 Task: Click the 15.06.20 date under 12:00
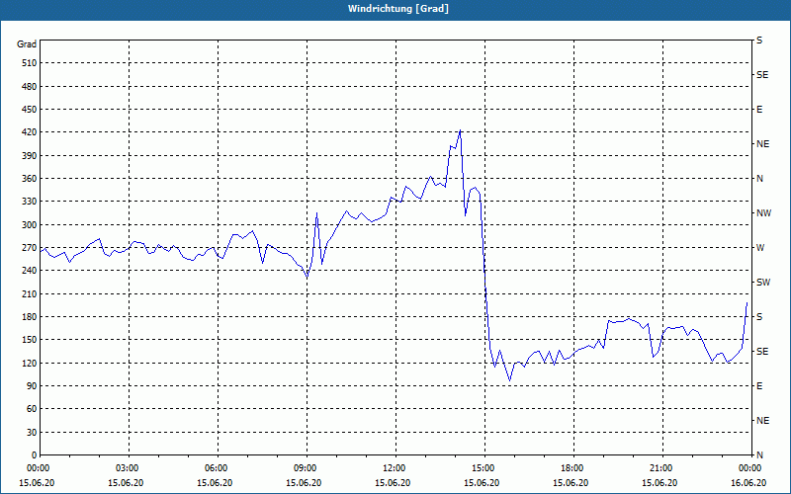393,483
